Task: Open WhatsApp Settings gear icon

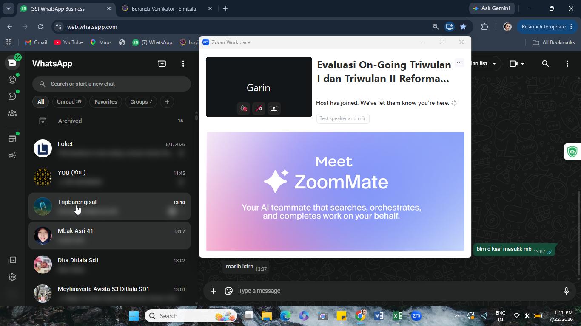Action: coord(12,277)
